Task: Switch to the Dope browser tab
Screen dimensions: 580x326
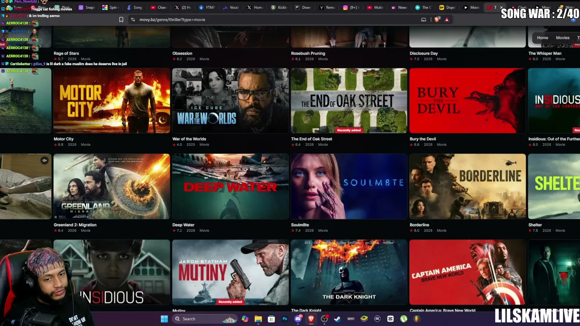Action: (x=447, y=7)
